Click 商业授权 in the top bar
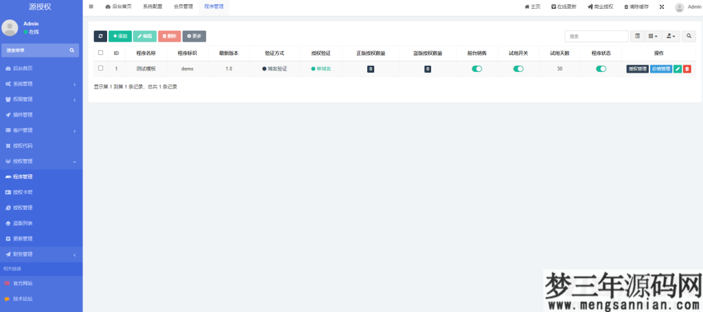 600,7
